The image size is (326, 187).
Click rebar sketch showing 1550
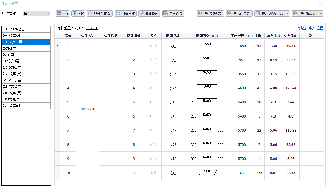pos(207,46)
